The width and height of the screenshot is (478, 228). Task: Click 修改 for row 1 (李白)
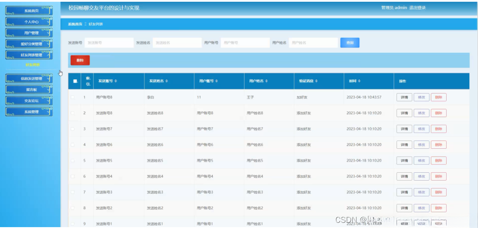[x=421, y=97]
